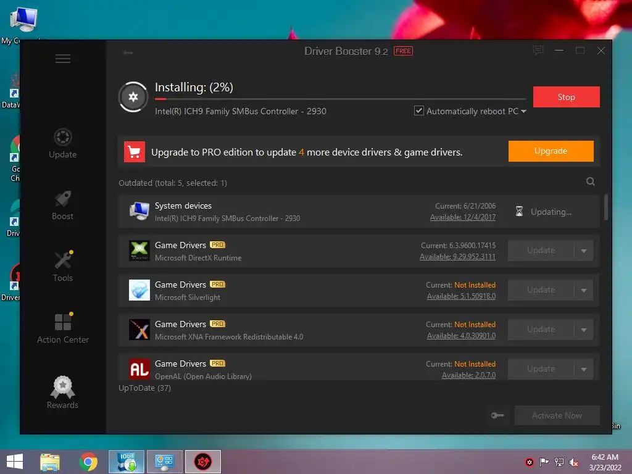Click Update for OpenAL Audio Library
632x474 pixels.
click(x=541, y=369)
